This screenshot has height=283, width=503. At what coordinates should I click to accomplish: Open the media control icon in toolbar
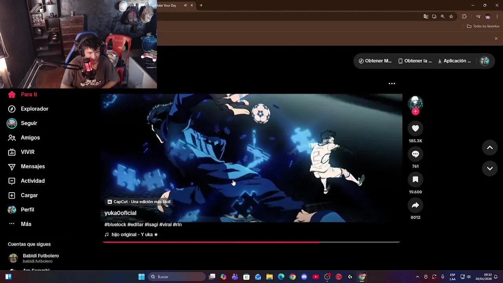(478, 17)
